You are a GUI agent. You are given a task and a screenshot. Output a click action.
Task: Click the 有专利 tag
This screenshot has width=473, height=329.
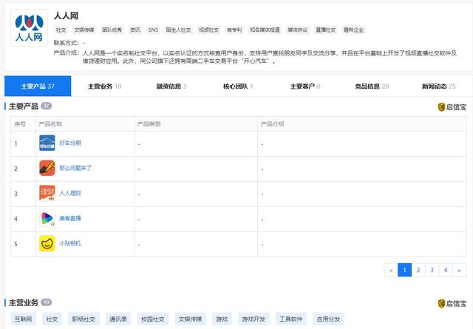click(x=234, y=30)
